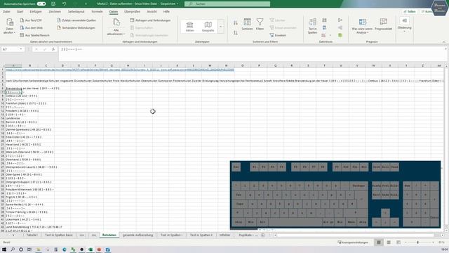Open the Sortieren dialog
The image size is (449, 253).
[x=247, y=25]
